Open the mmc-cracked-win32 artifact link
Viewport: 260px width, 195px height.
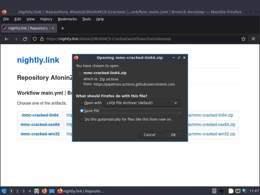40,134
